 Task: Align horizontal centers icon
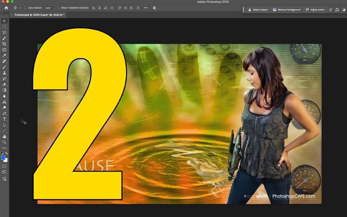point(100,8)
